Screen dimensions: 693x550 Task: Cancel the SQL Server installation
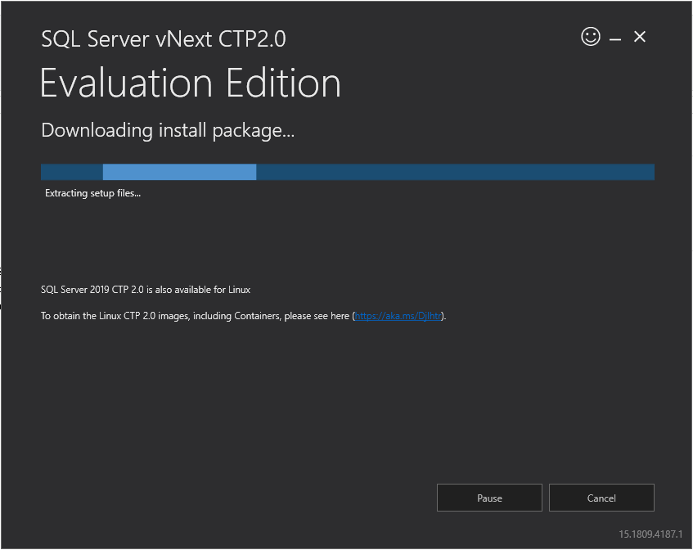(x=601, y=498)
